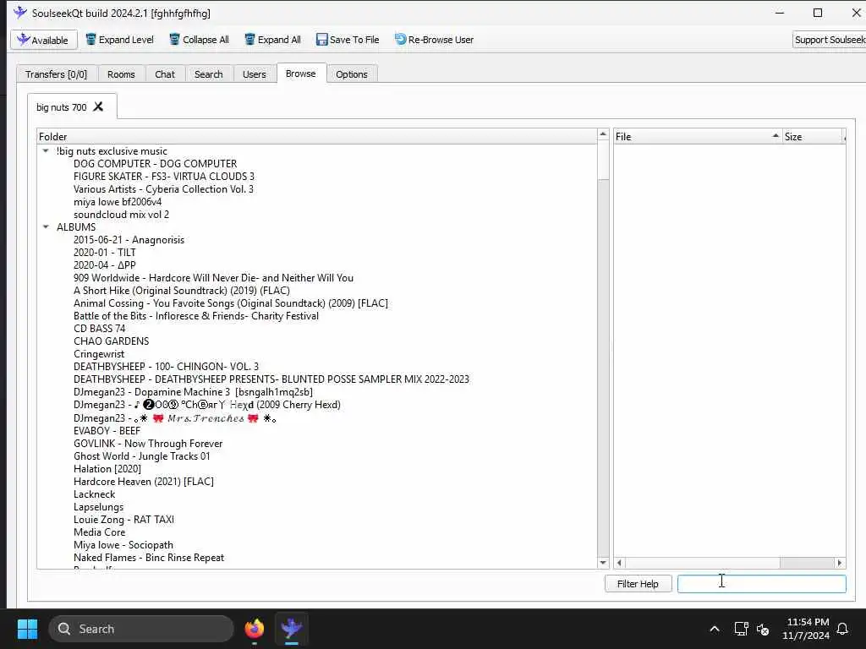The height and width of the screenshot is (649, 866).
Task: Click the file pane horizontal scrollbar thumb
Action: pos(703,563)
